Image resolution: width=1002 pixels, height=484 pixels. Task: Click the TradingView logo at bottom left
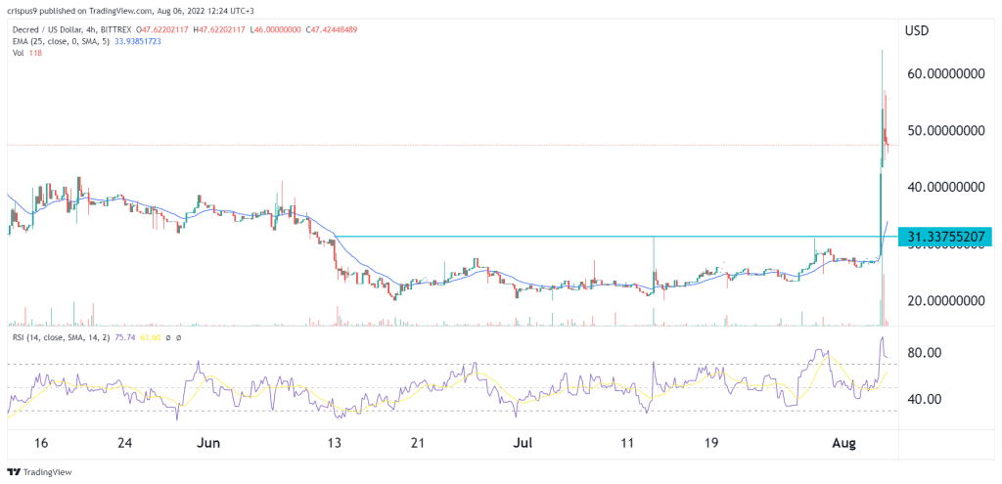pyautogui.click(x=39, y=472)
